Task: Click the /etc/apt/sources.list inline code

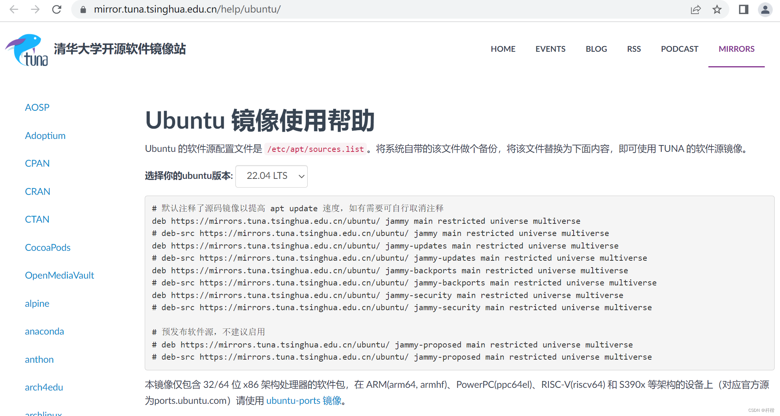Action: click(315, 149)
